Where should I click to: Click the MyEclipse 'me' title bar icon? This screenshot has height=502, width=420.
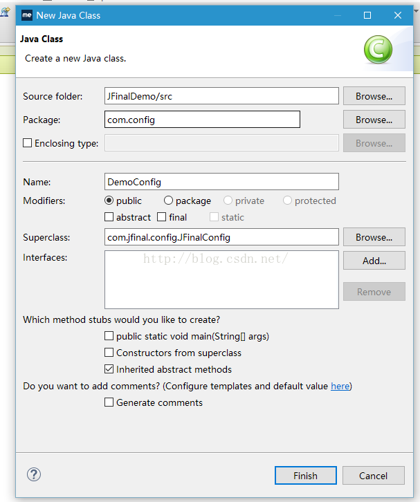pos(27,15)
